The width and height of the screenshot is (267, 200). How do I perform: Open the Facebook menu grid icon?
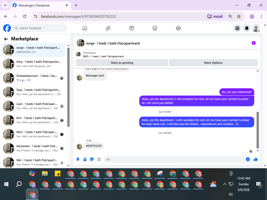tap(237, 28)
